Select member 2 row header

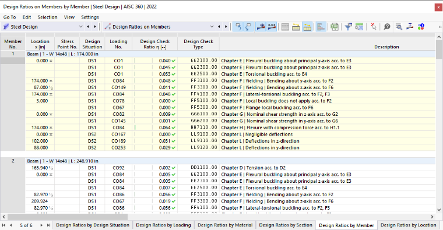[13, 161]
